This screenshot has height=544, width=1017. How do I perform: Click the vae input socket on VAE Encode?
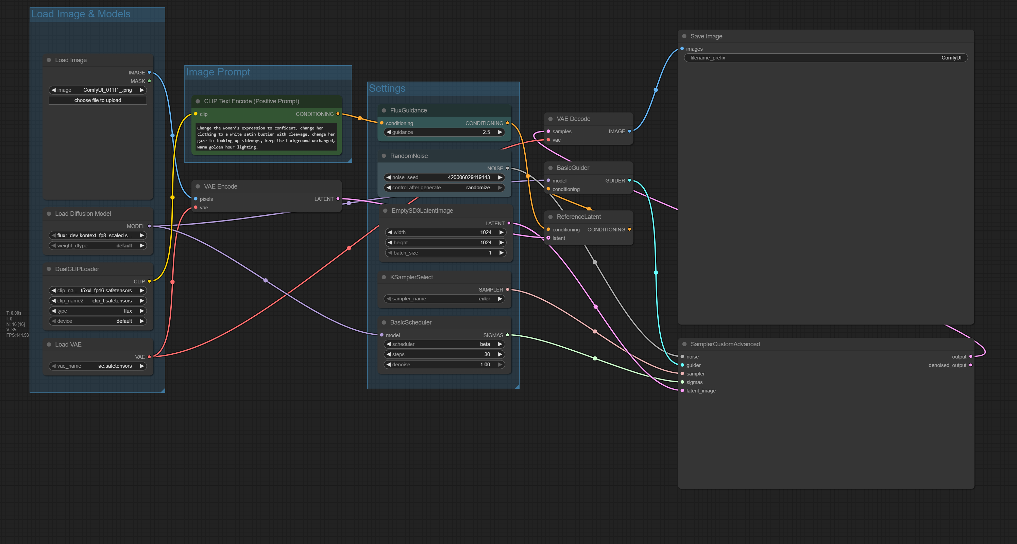click(196, 208)
